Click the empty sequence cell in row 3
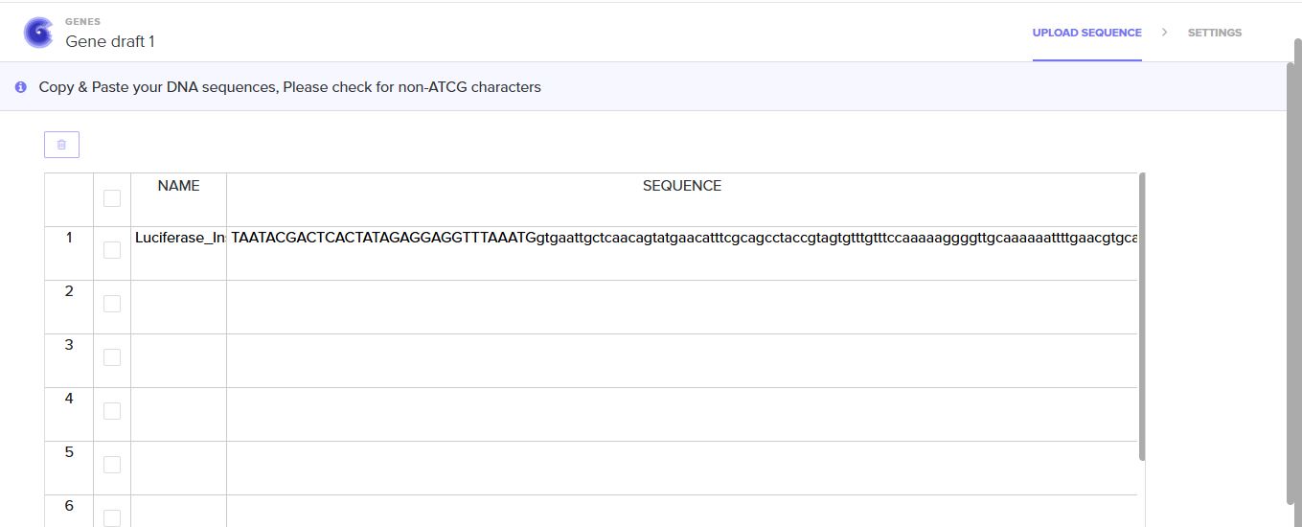Screen dimensions: 1302x527 [682, 360]
